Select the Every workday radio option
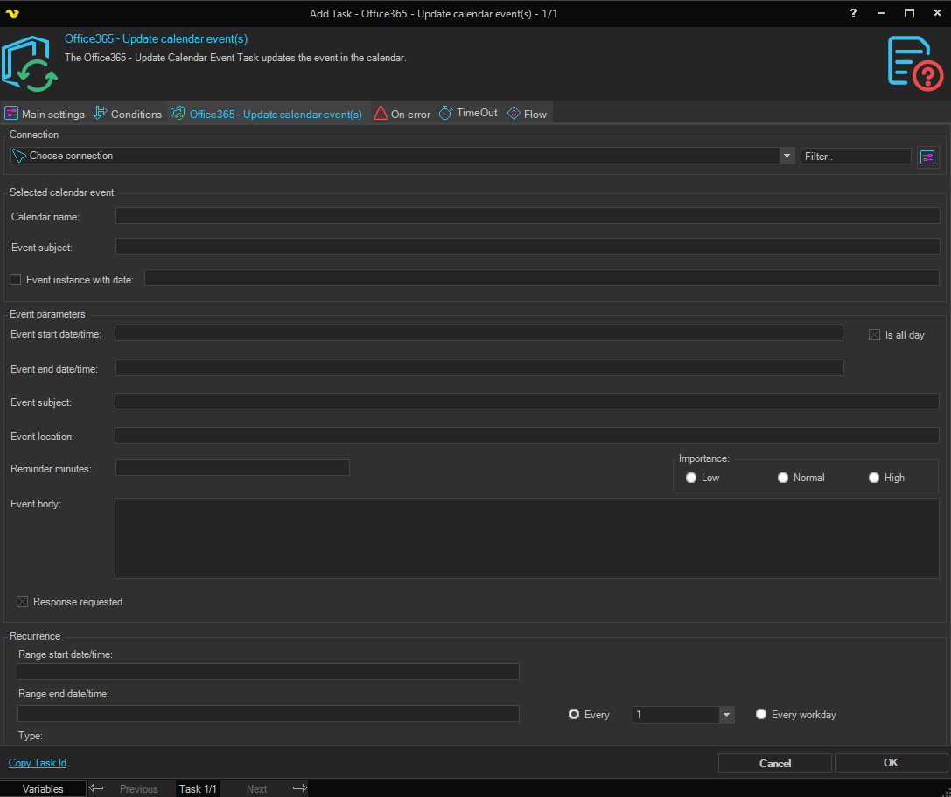Image resolution: width=951 pixels, height=797 pixels. [x=761, y=715]
